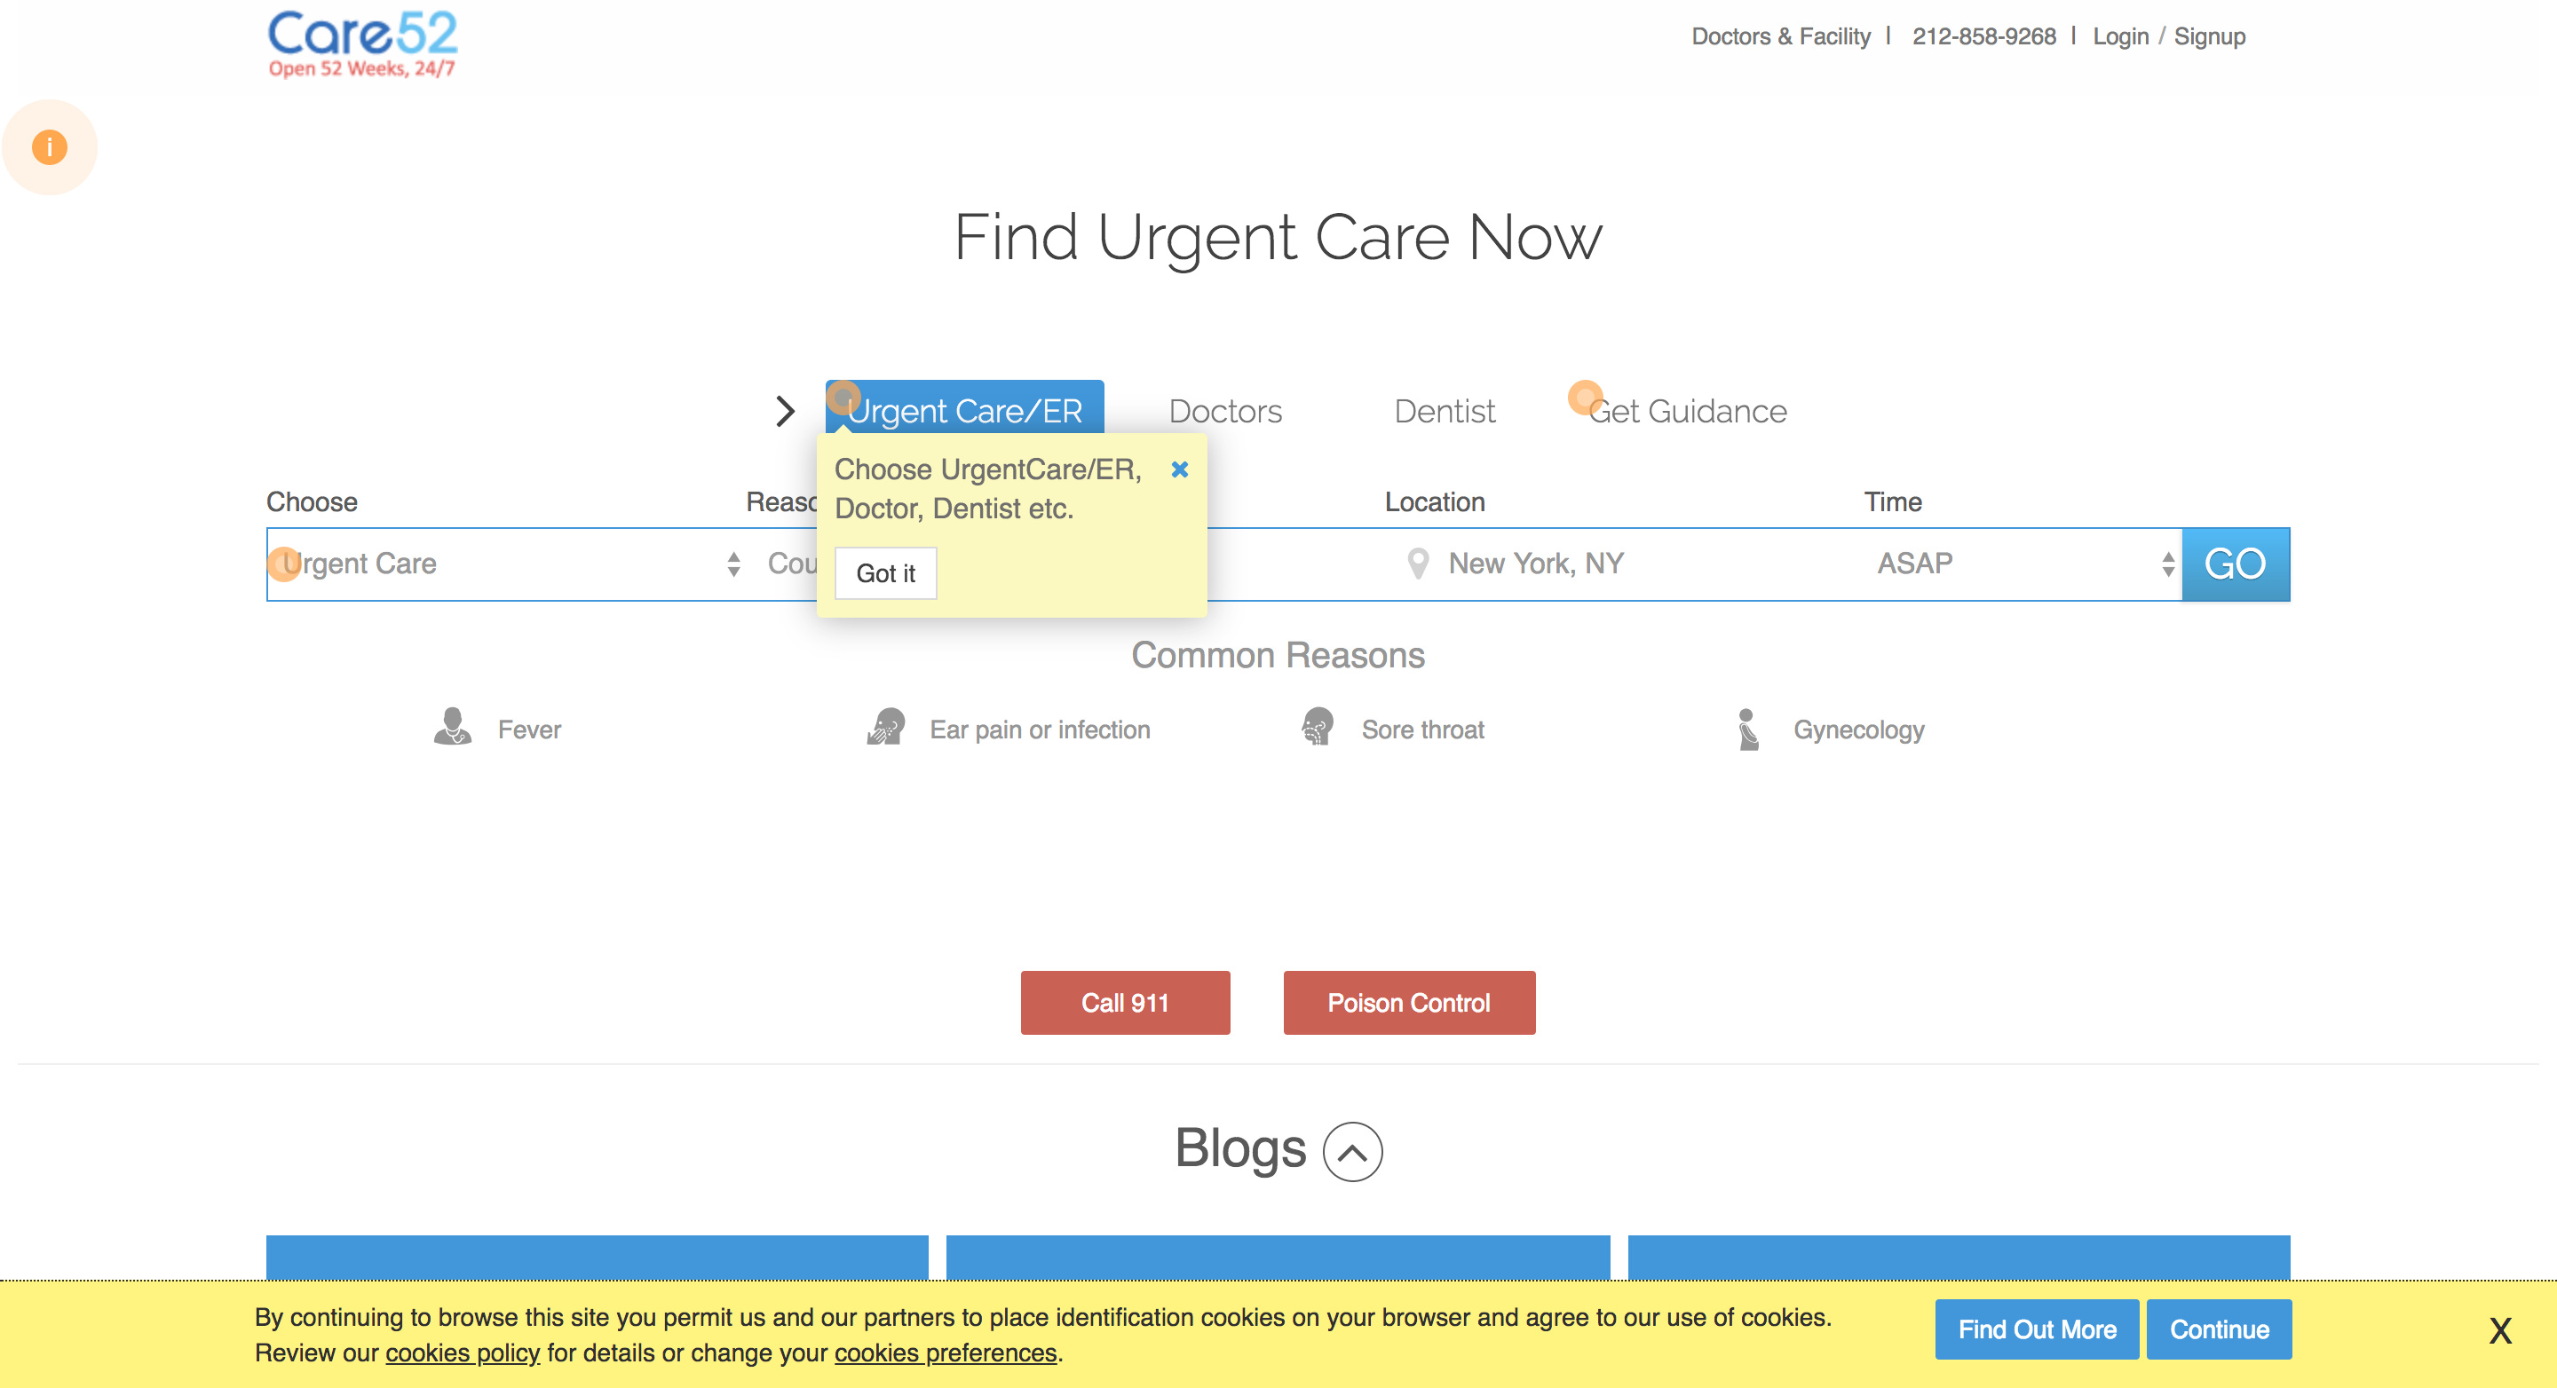Image resolution: width=2557 pixels, height=1388 pixels.
Task: Click the chevron arrow beside the tabs
Action: 785,411
